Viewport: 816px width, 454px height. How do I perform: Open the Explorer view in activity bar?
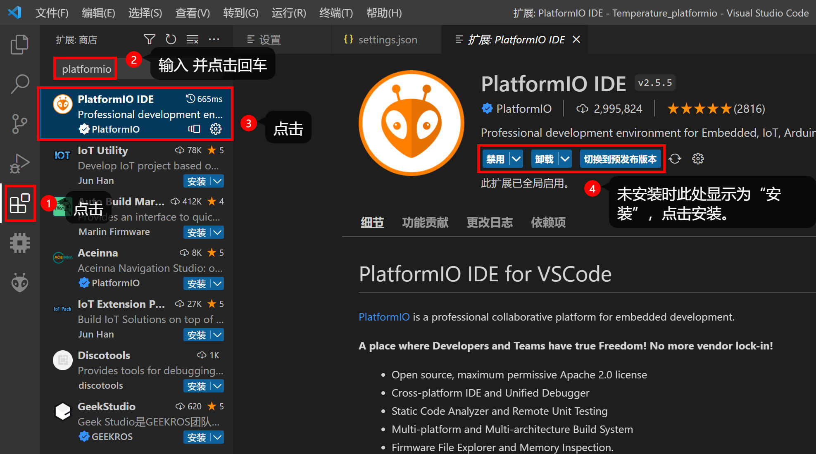(19, 44)
